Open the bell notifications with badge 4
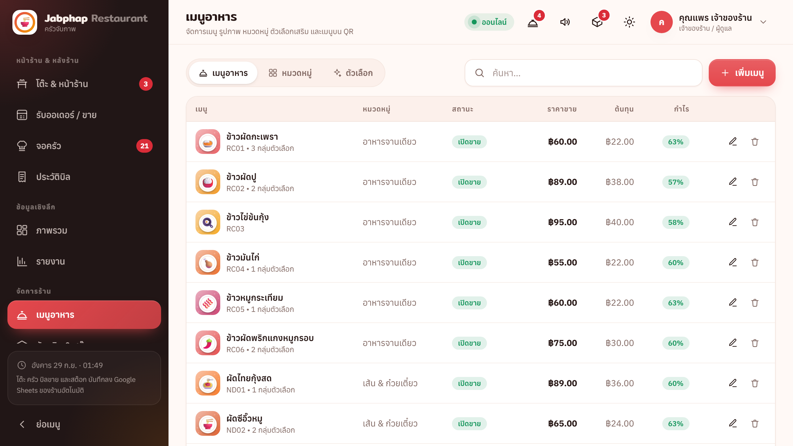Screen dimensions: 793x446 tap(533, 22)
